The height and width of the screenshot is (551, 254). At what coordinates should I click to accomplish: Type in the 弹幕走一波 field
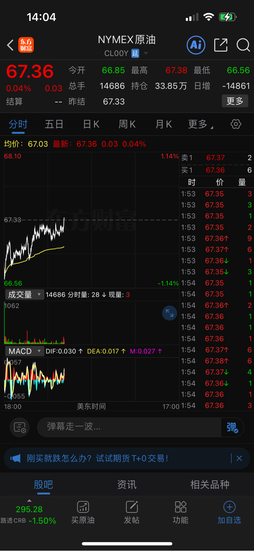click(129, 427)
